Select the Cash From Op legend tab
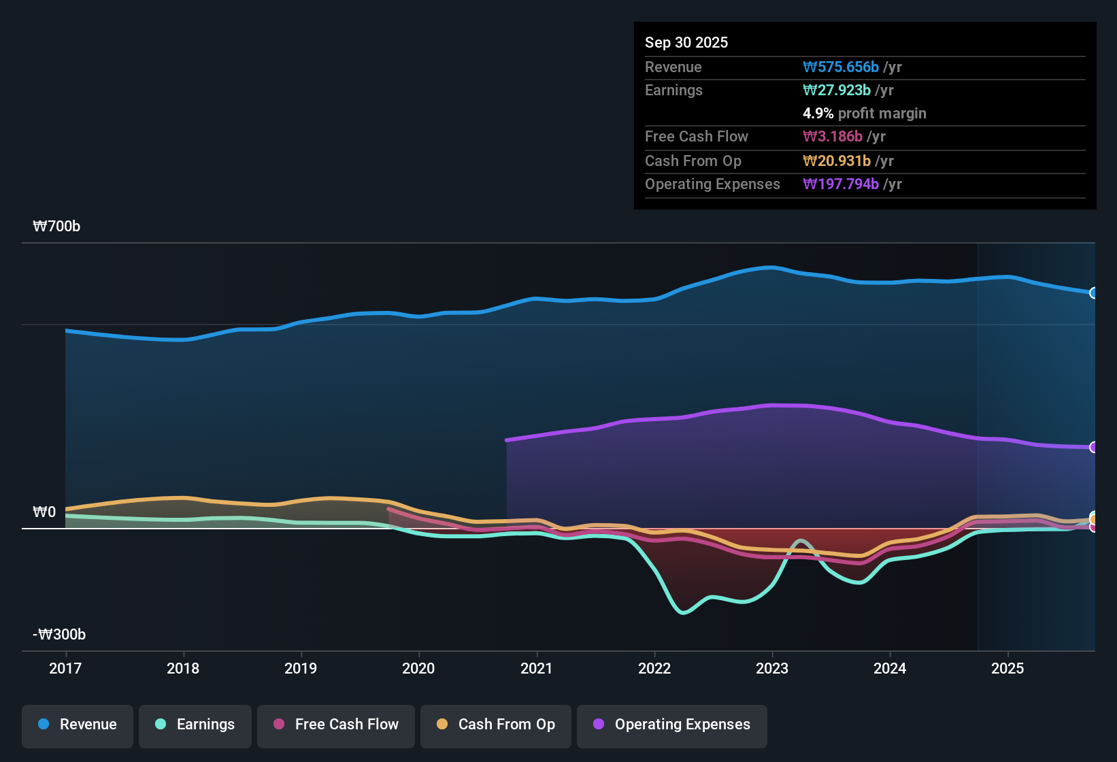 (495, 725)
